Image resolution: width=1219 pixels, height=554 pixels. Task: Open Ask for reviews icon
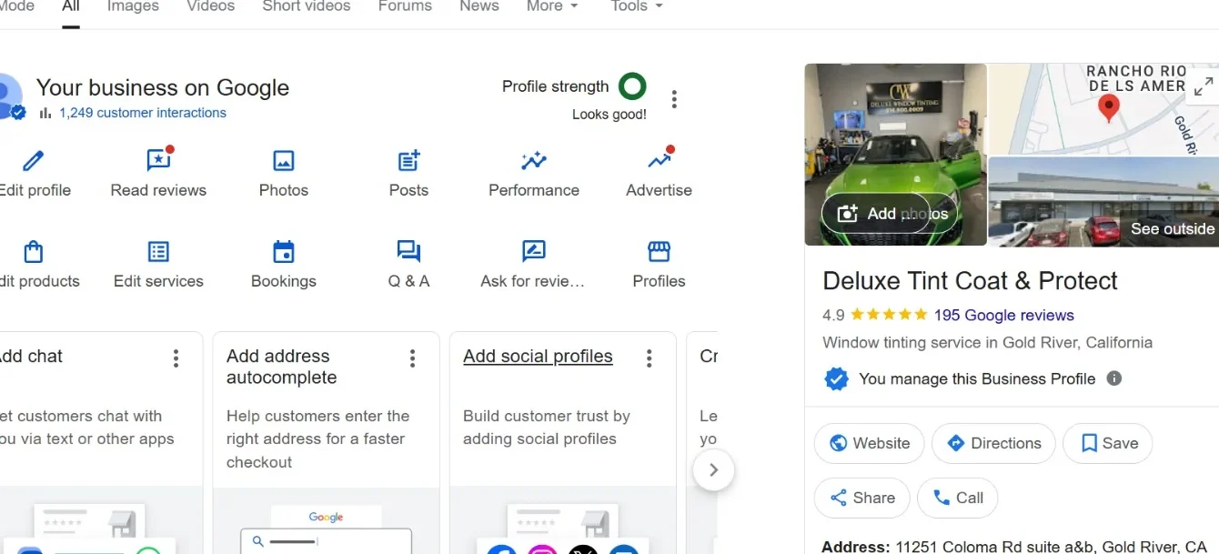[534, 252]
